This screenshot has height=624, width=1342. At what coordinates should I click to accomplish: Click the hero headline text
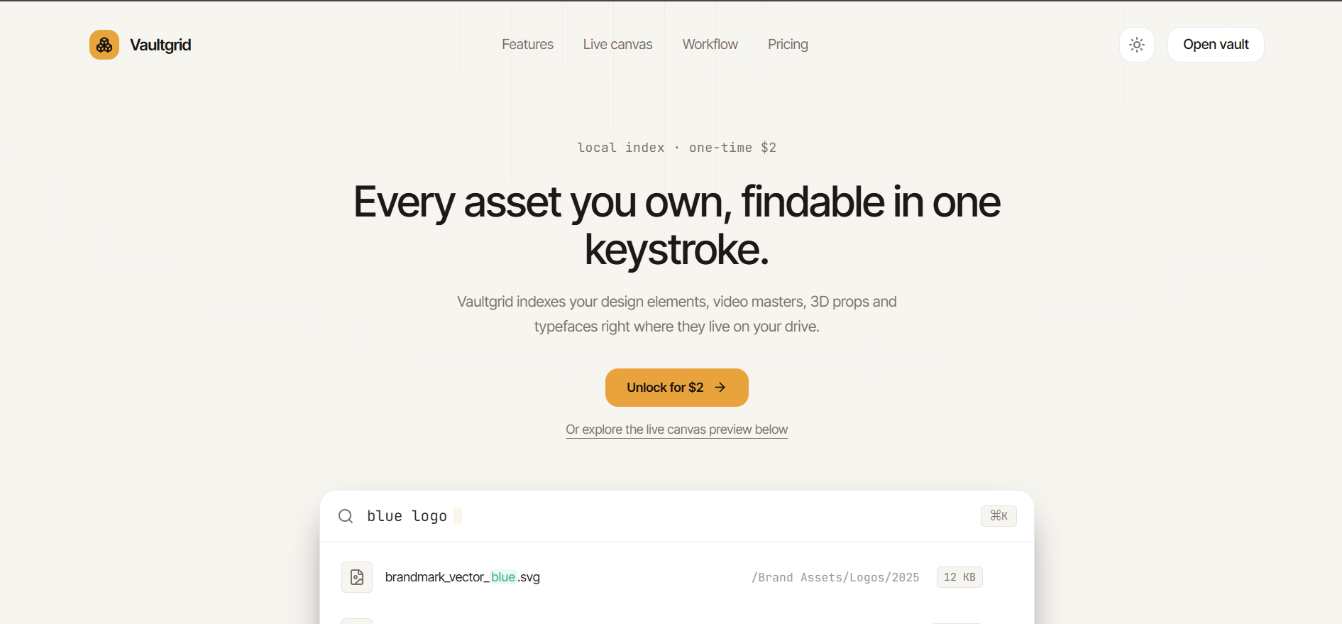coord(677,225)
